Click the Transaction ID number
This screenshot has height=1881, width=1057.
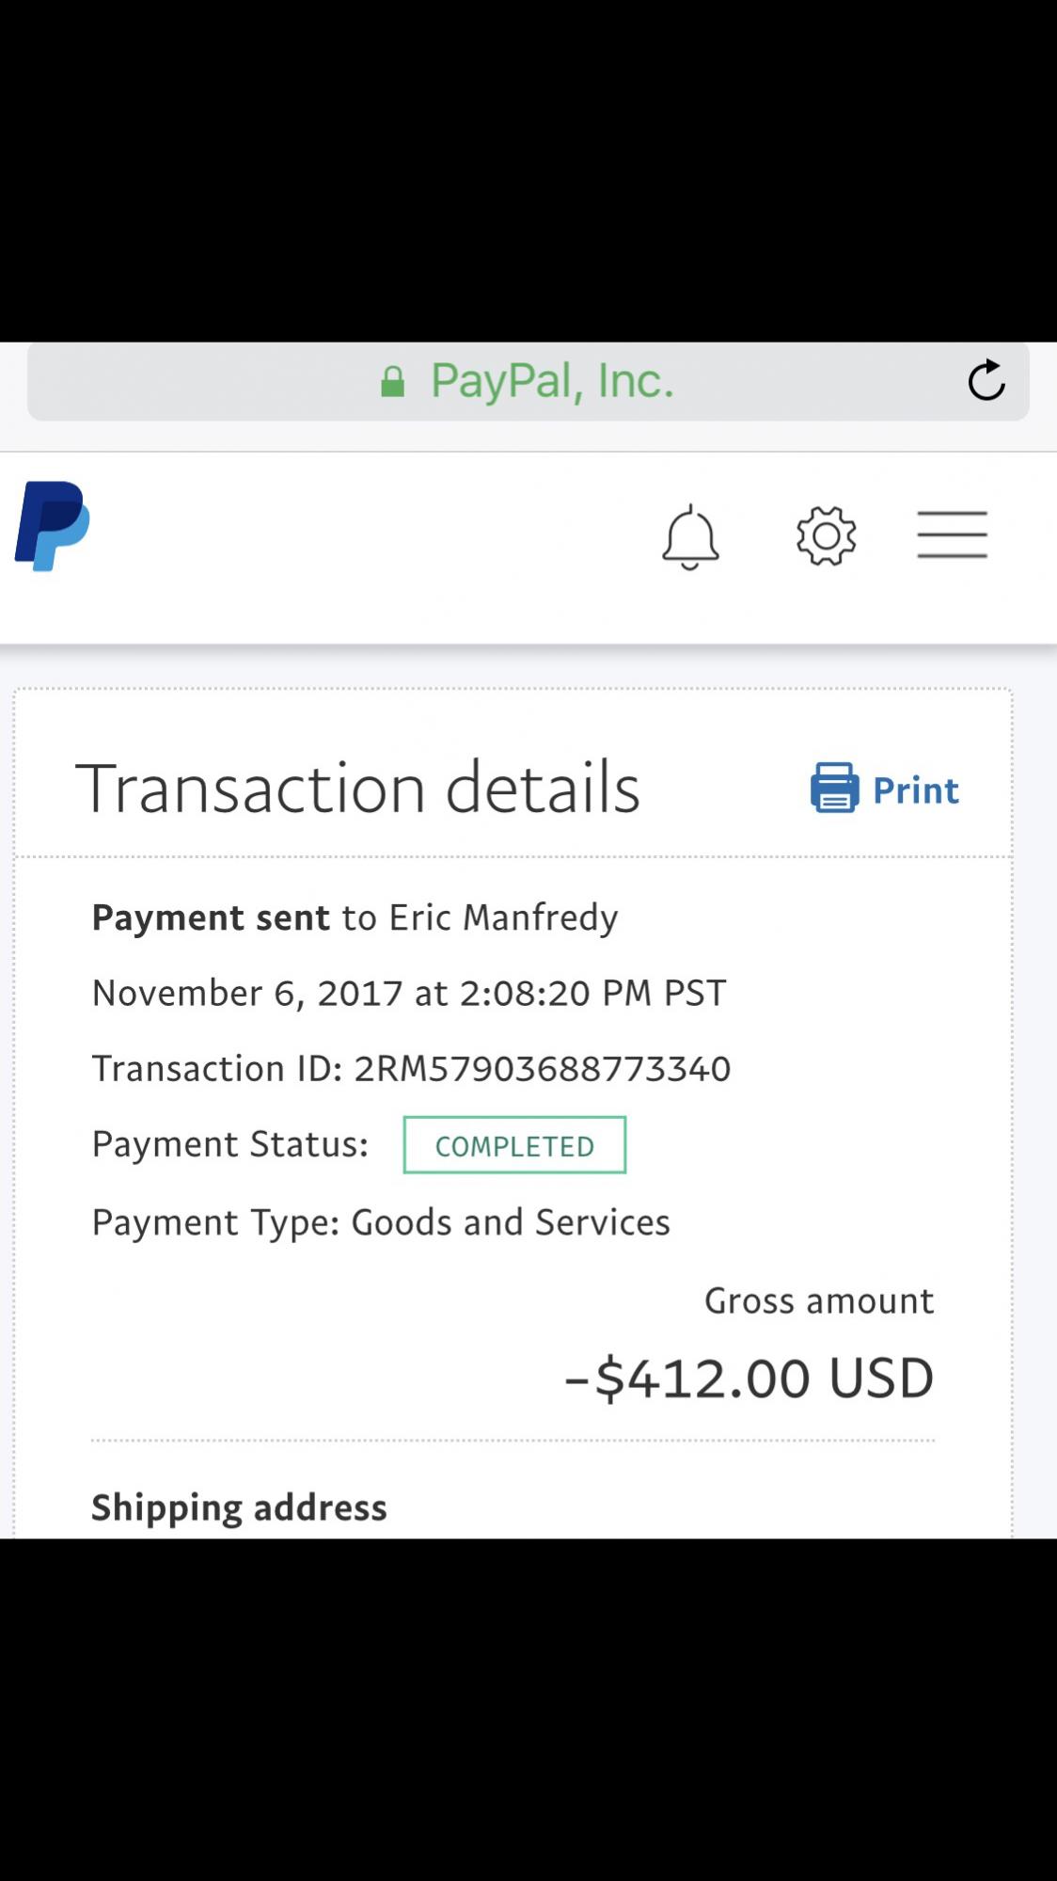(x=542, y=1069)
